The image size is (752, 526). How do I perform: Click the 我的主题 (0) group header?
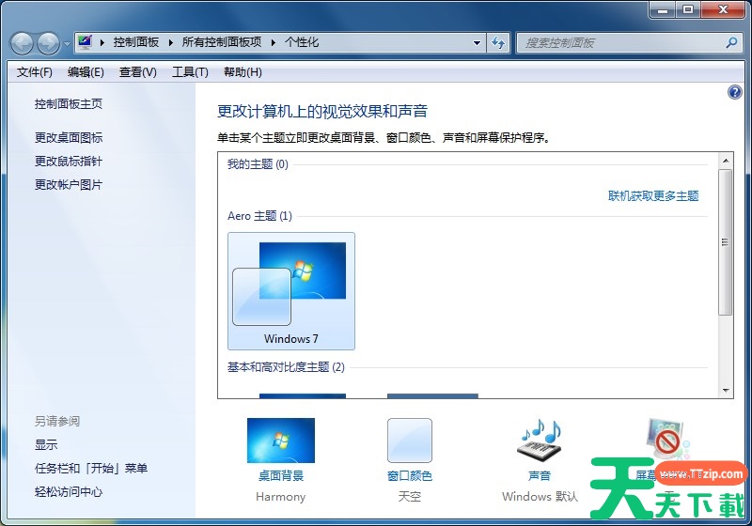pos(258,164)
